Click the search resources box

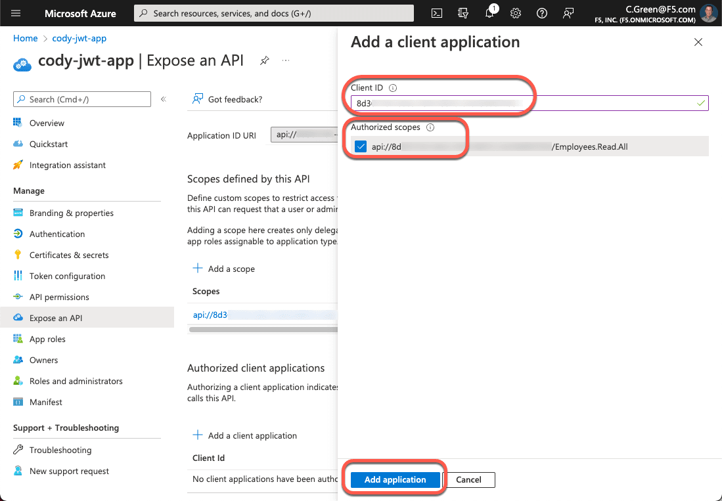(273, 12)
